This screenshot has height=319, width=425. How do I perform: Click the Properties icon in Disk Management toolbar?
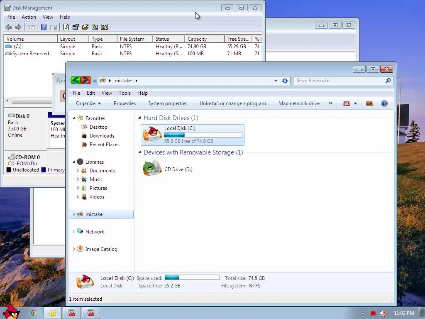coord(76,27)
